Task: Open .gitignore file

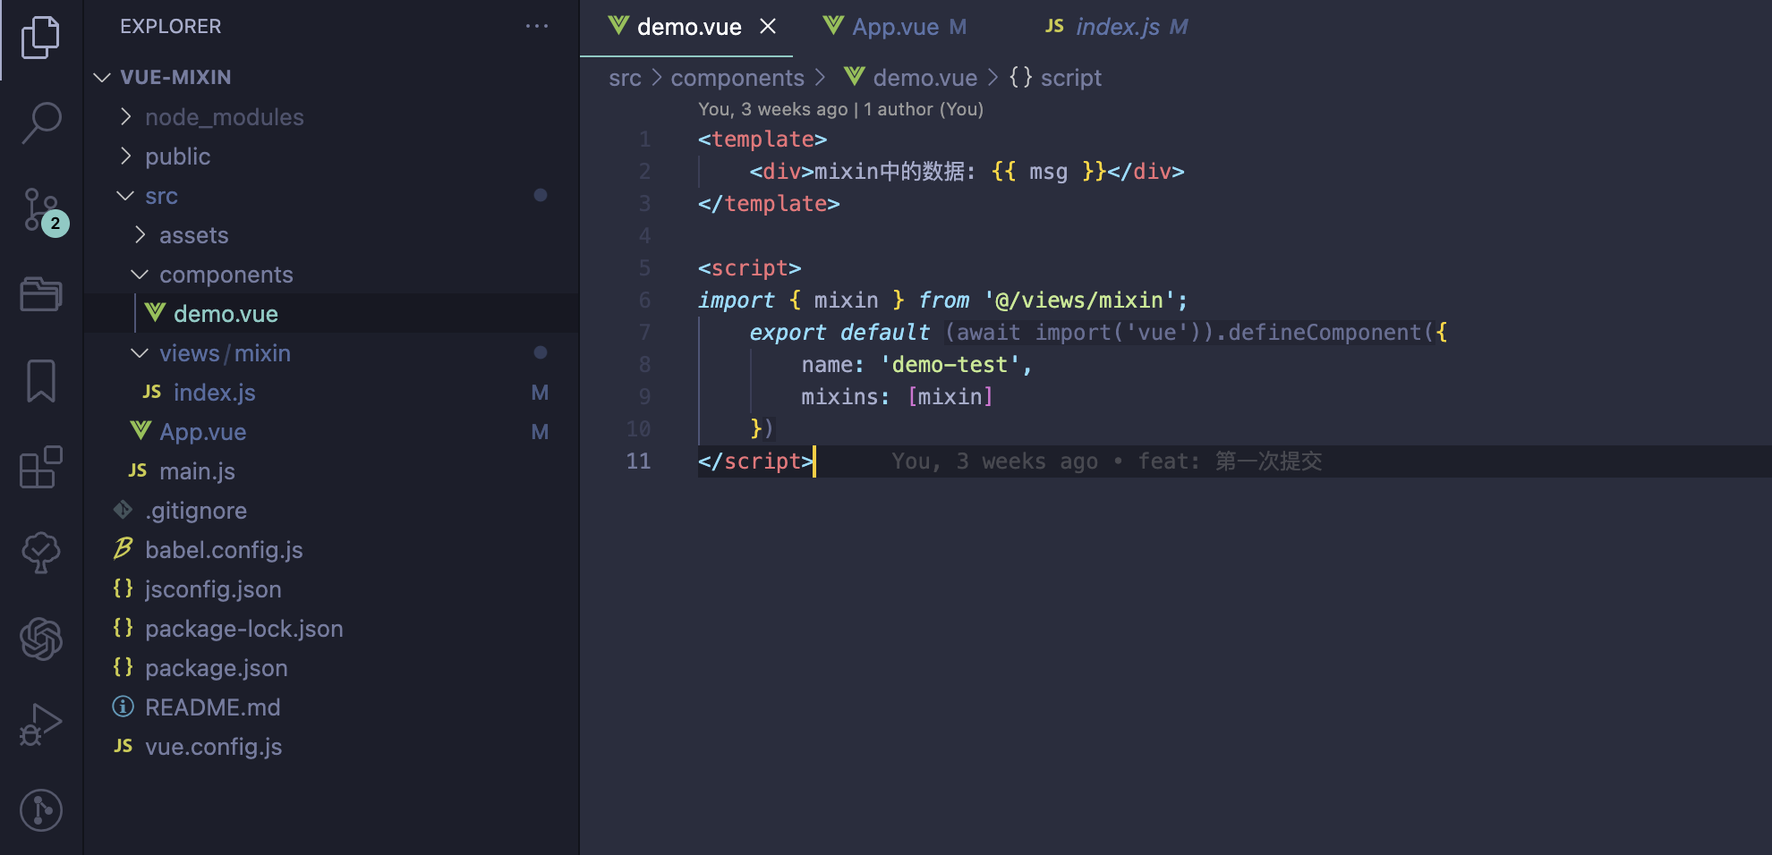Action: pos(331,511)
